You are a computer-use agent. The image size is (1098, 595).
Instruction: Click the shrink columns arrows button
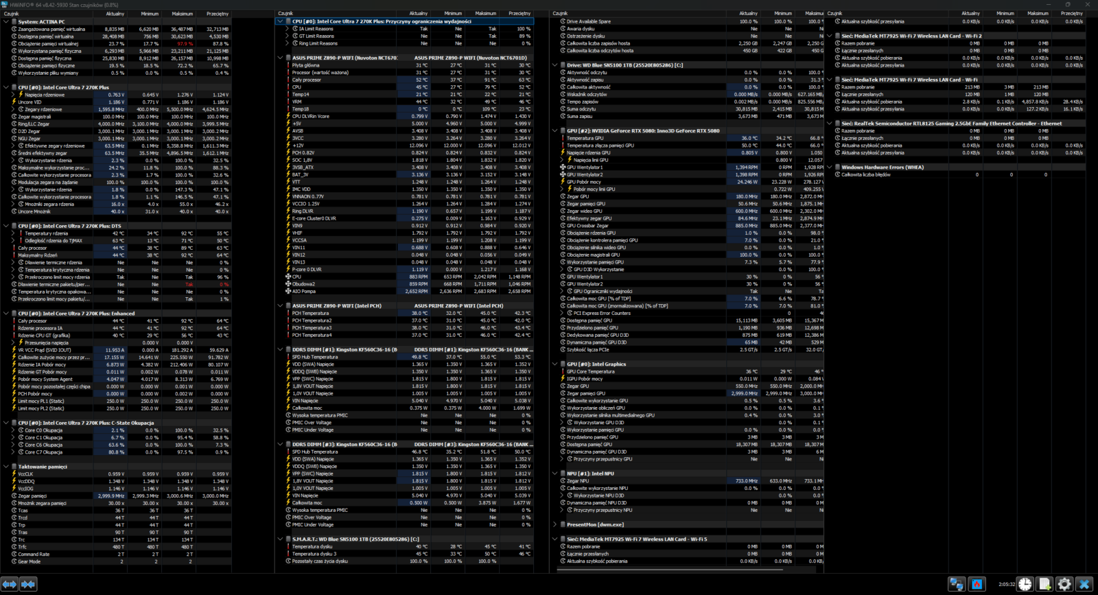28,584
